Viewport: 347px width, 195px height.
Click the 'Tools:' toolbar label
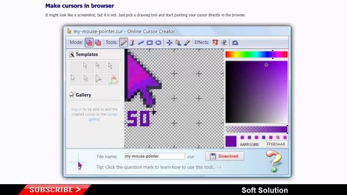pos(112,42)
